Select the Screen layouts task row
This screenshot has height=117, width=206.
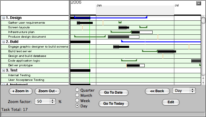[35, 27]
